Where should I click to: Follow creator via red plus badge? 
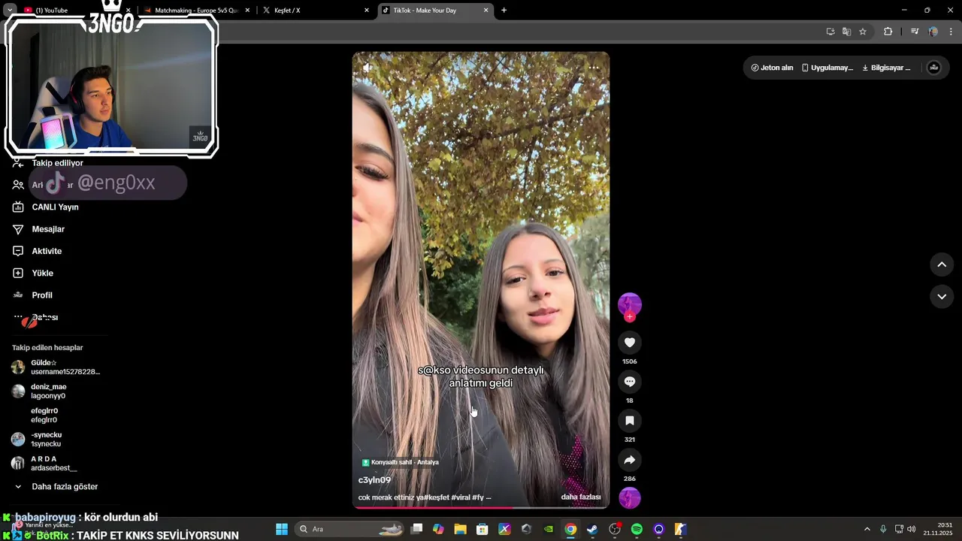[630, 317]
